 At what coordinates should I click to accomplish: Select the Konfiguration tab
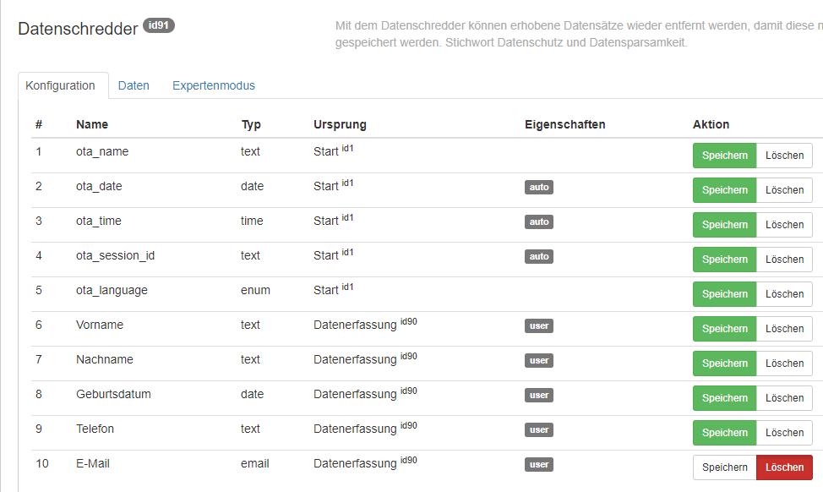coord(60,85)
